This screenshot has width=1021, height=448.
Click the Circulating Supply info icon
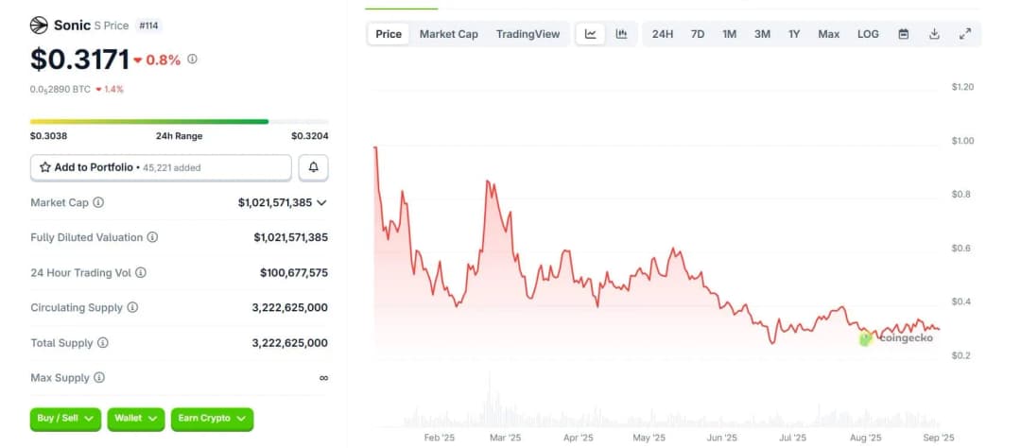click(132, 307)
